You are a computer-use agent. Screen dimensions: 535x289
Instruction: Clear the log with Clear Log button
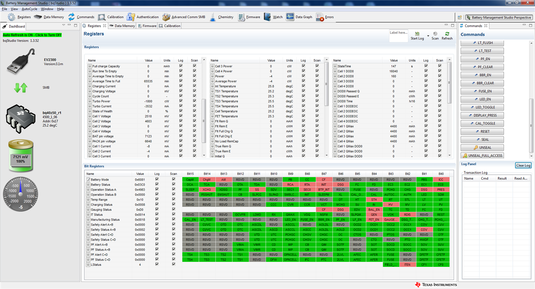tap(523, 165)
